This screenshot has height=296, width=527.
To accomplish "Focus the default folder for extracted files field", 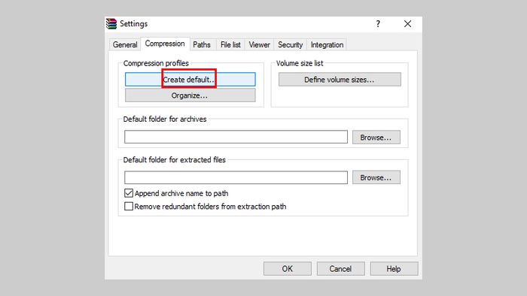I will click(236, 177).
